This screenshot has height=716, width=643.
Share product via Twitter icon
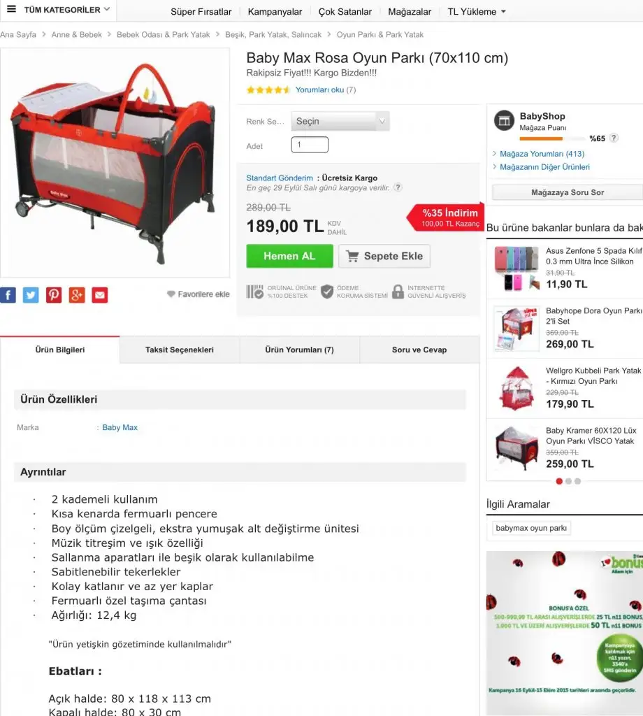[31, 295]
